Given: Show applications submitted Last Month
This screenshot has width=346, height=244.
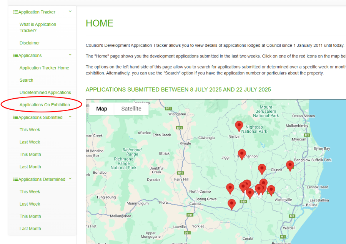Looking at the screenshot, I should tap(30, 167).
